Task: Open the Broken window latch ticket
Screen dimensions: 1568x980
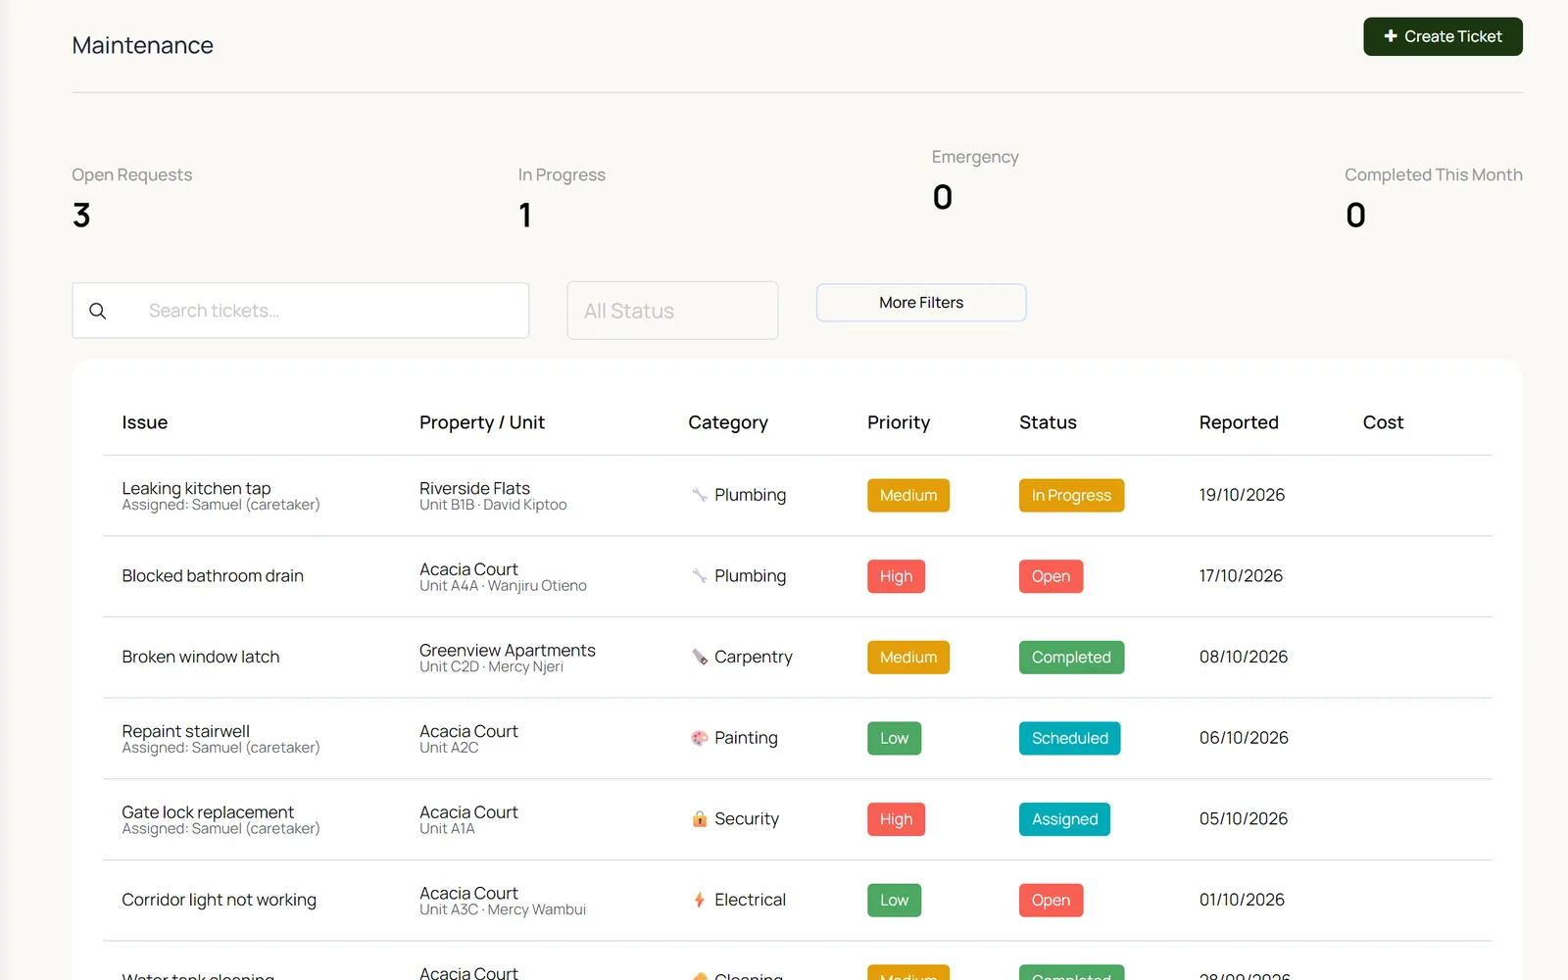Action: click(x=201, y=657)
